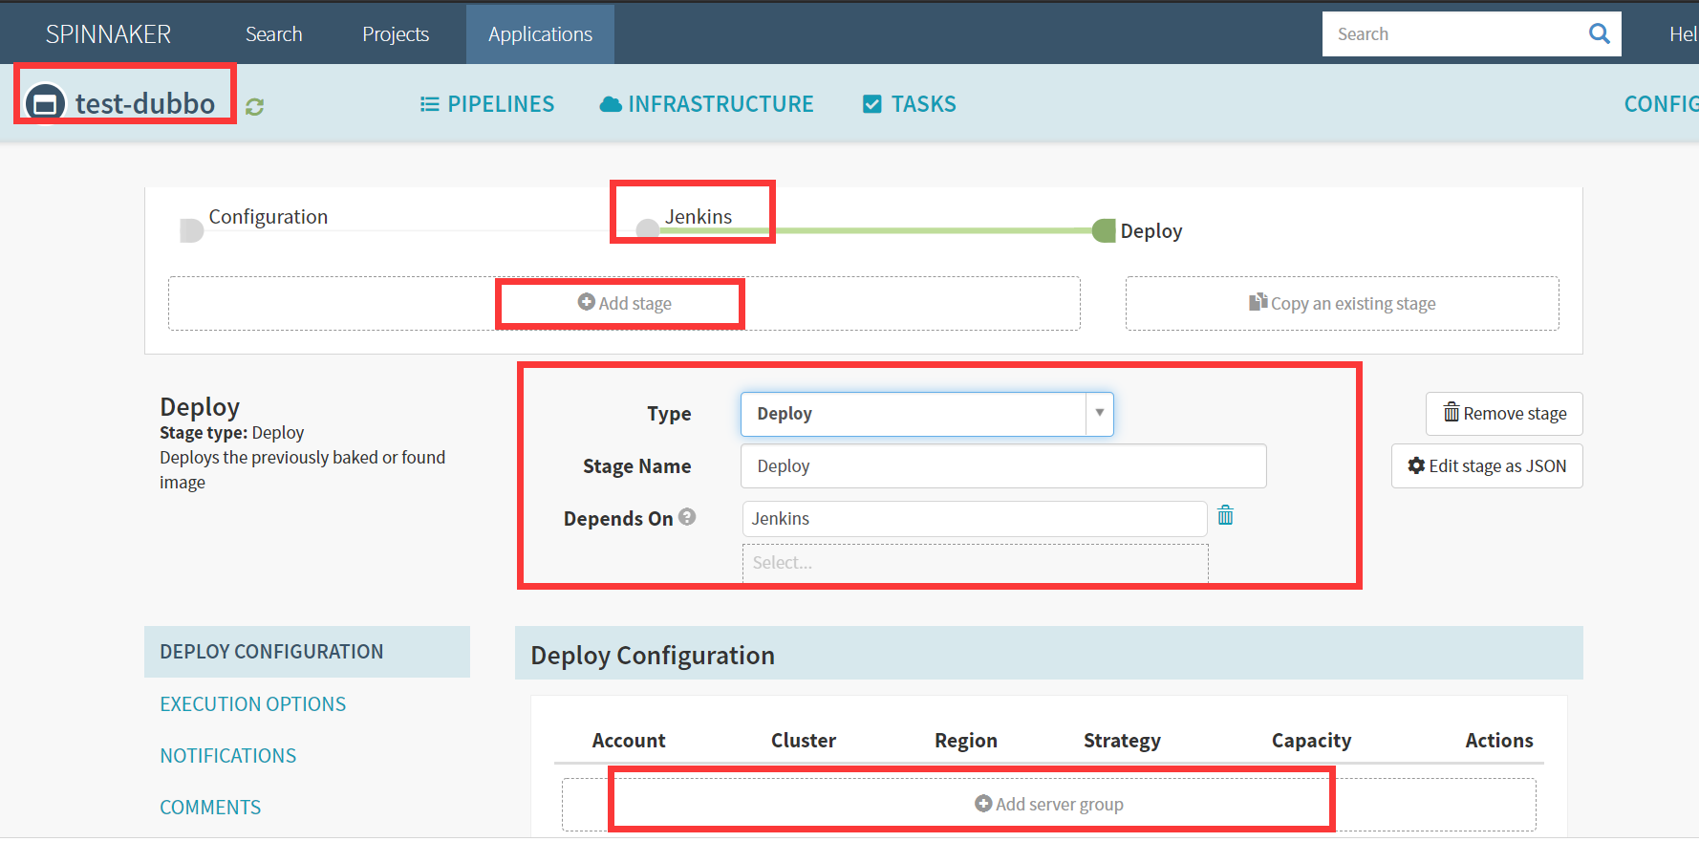Image resolution: width=1699 pixels, height=842 pixels.
Task: Jump to COMMENTS section
Action: click(x=210, y=808)
